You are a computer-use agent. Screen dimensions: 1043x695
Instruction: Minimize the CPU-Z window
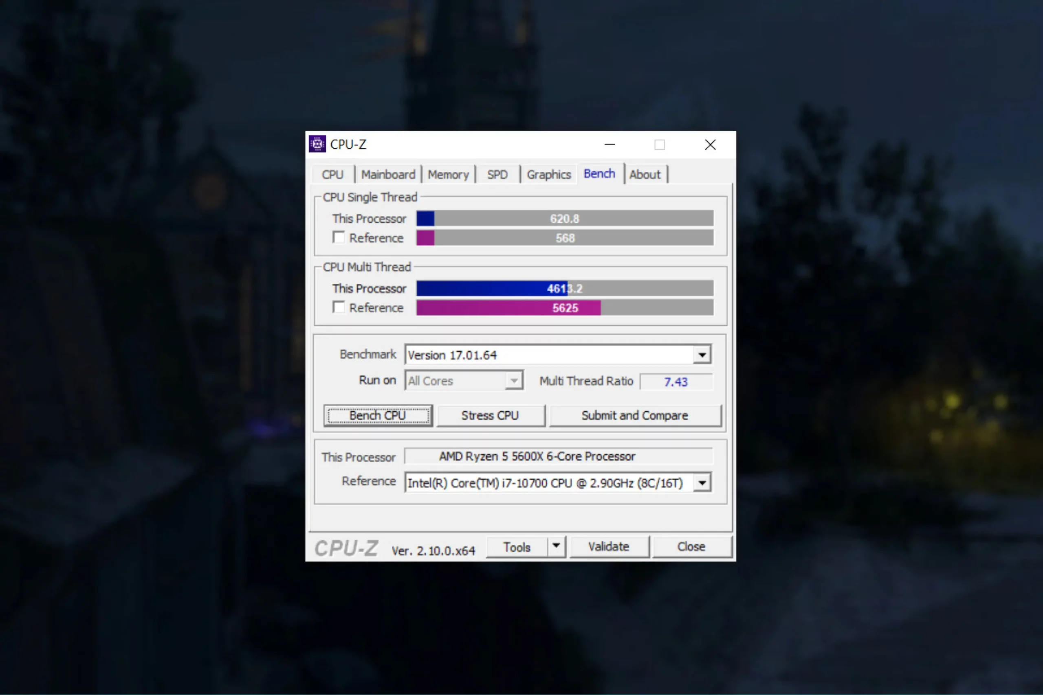pos(610,145)
